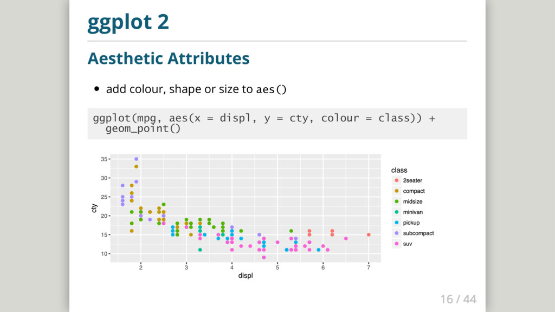This screenshot has height=312, width=555.
Task: Select the midsize legend swatch
Action: pyautogui.click(x=397, y=201)
